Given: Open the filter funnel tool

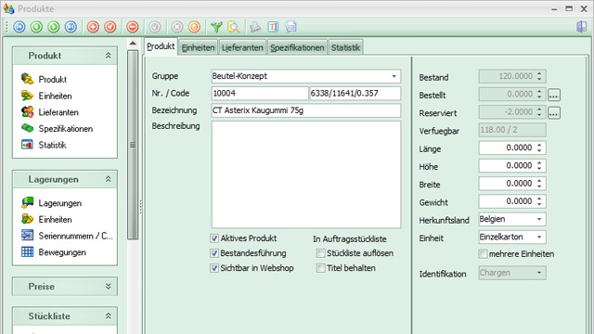Looking at the screenshot, I should (x=216, y=27).
